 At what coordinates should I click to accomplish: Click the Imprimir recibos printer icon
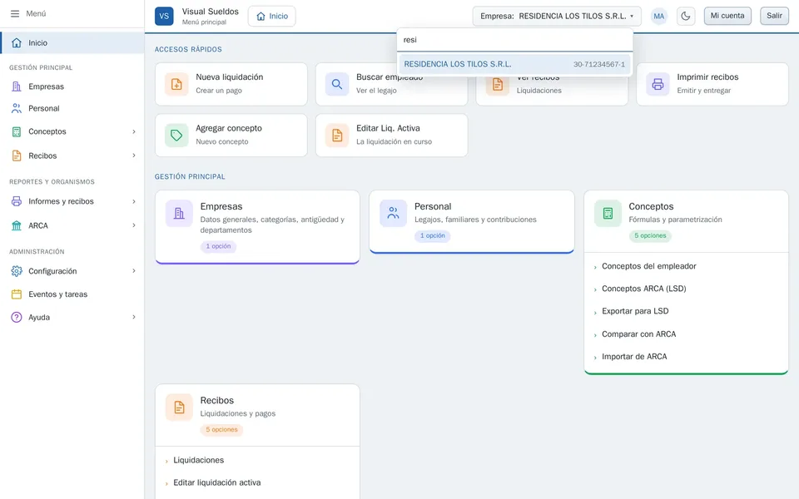coord(658,84)
